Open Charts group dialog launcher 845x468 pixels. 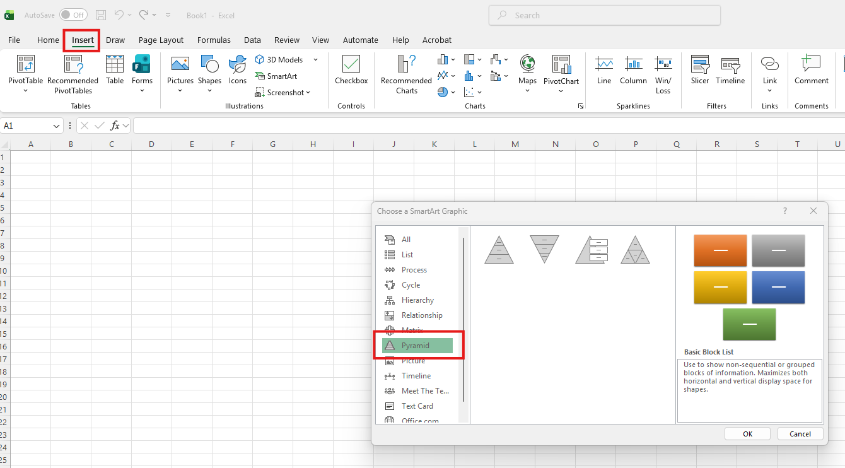(580, 106)
